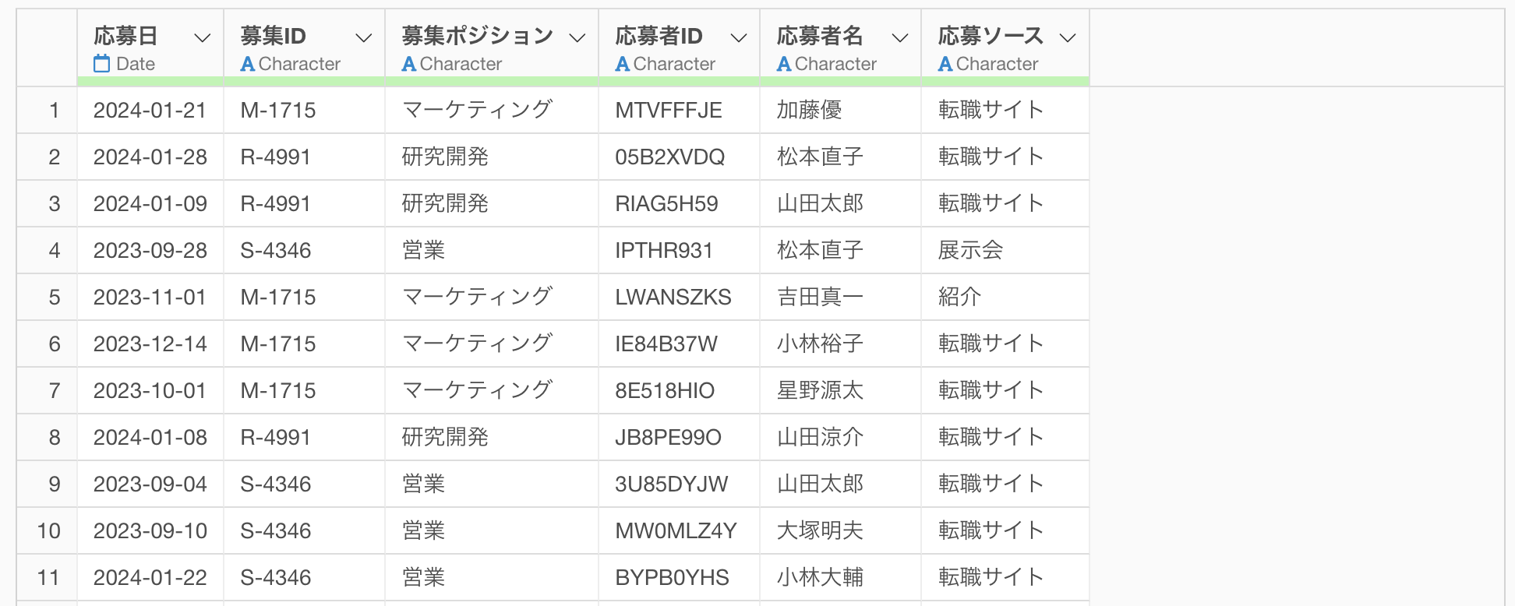
Task: Click the Character type icon under 応募ソース
Action: click(945, 64)
